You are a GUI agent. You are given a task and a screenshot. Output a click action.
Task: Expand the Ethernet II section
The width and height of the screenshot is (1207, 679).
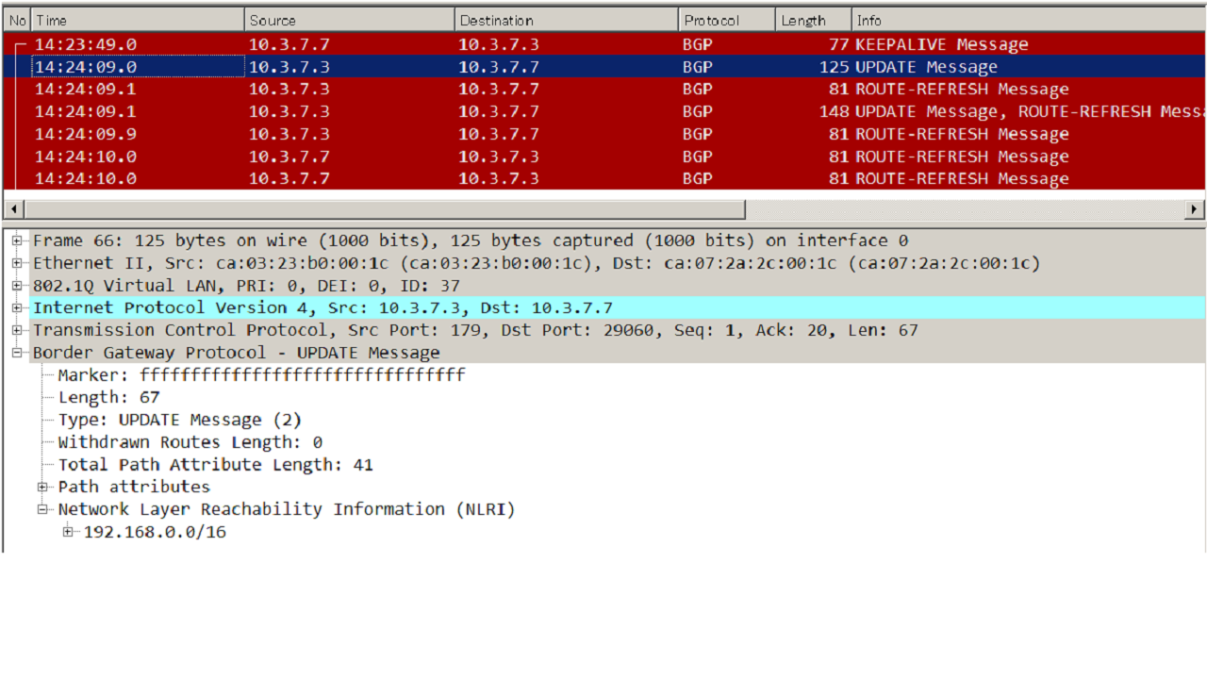tap(17, 263)
